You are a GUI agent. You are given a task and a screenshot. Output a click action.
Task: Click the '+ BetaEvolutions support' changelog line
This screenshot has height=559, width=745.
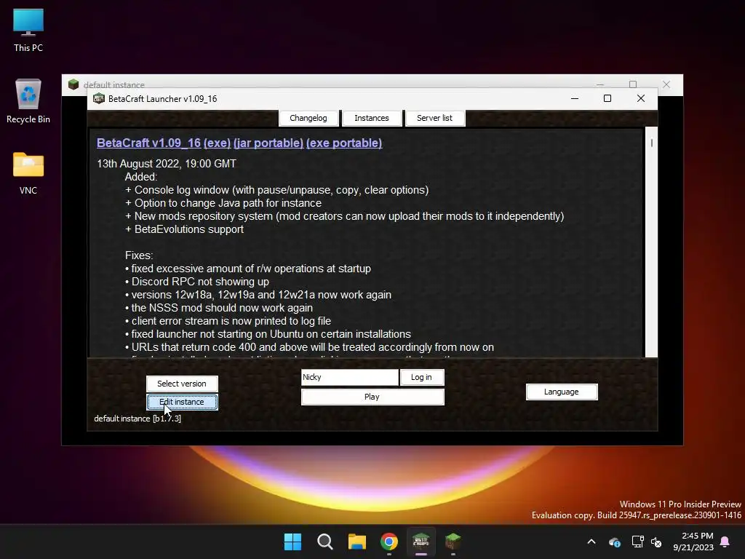184,229
